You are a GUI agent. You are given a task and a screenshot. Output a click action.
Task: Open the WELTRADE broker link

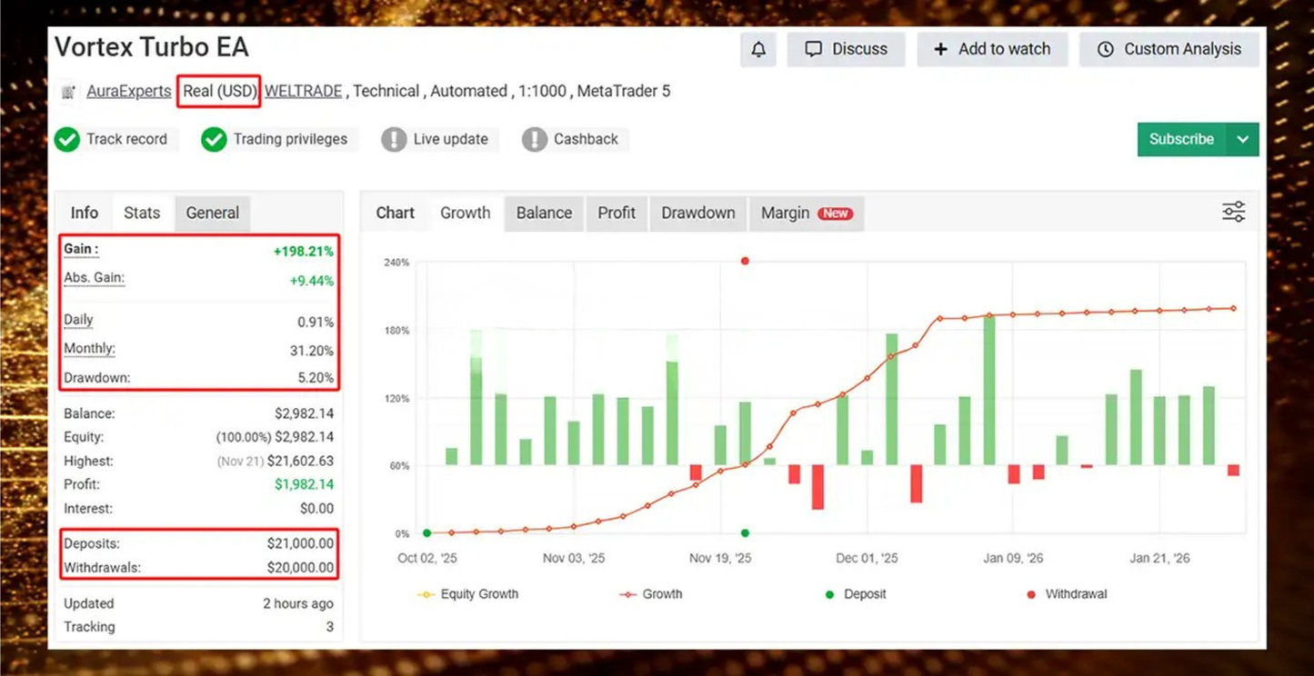(303, 91)
